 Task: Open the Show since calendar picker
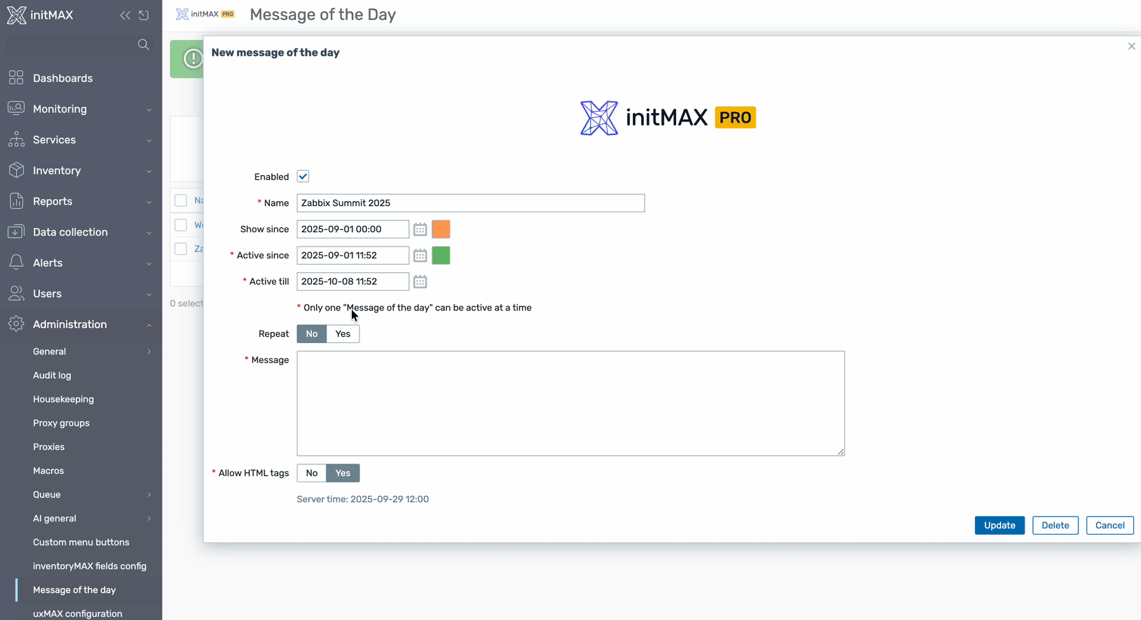(x=420, y=229)
